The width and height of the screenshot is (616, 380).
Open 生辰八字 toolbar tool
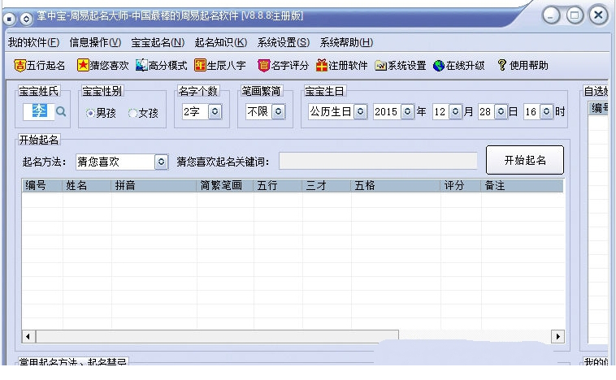pos(220,66)
